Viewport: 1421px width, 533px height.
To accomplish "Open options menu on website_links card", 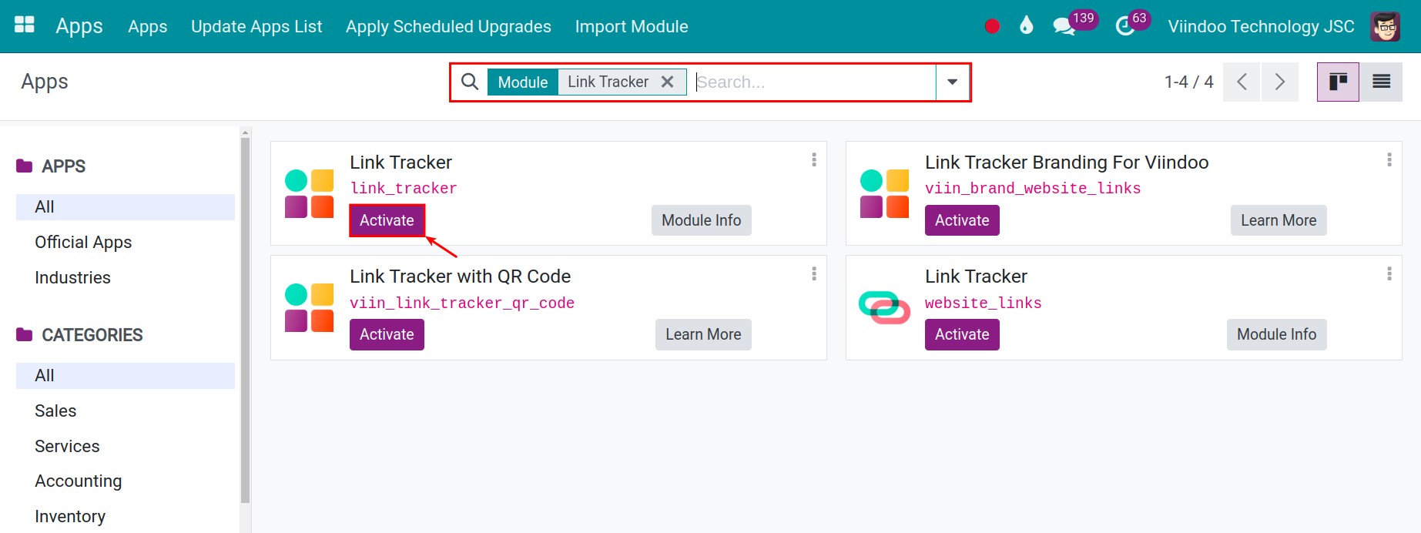I will pos(1389,273).
